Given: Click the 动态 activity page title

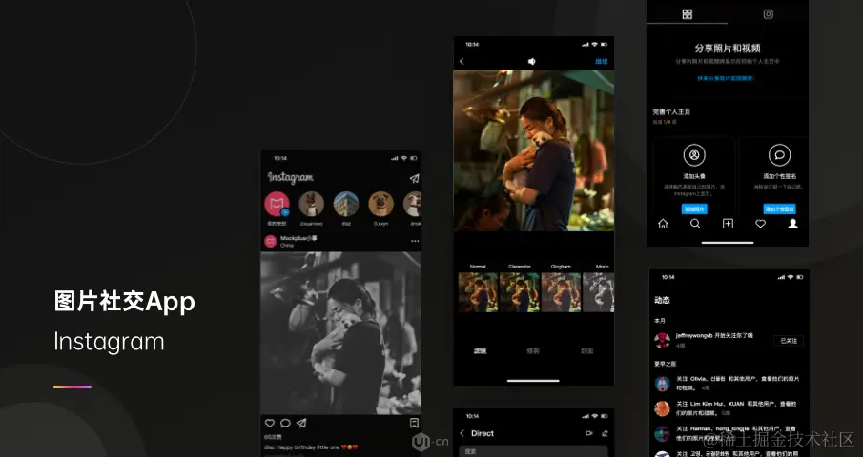Looking at the screenshot, I should [x=662, y=300].
